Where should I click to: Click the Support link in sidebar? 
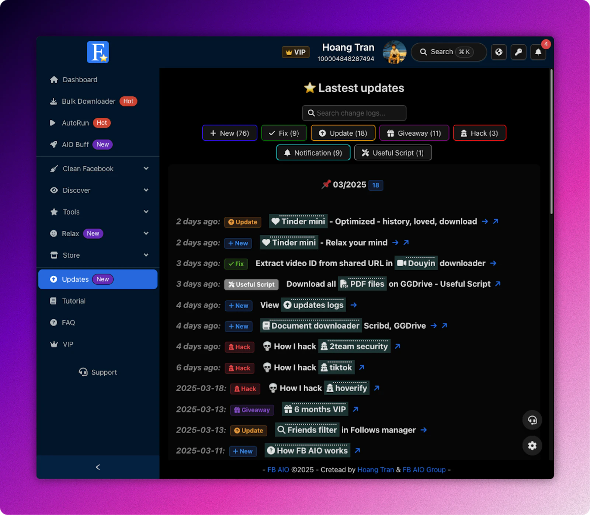click(x=98, y=372)
